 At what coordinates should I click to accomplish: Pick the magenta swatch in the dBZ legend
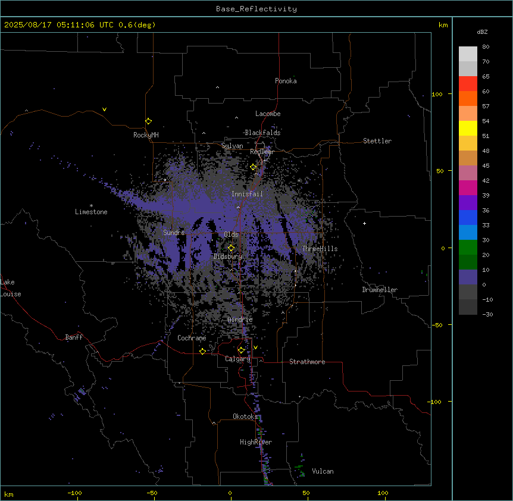coord(468,187)
